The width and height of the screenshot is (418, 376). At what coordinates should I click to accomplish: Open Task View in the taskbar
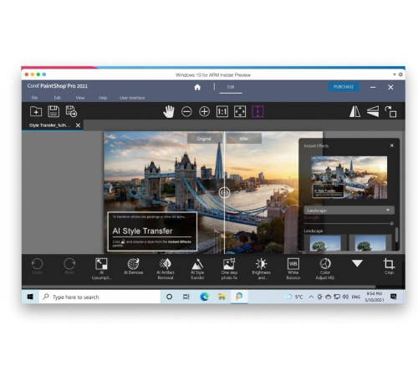pos(186,297)
